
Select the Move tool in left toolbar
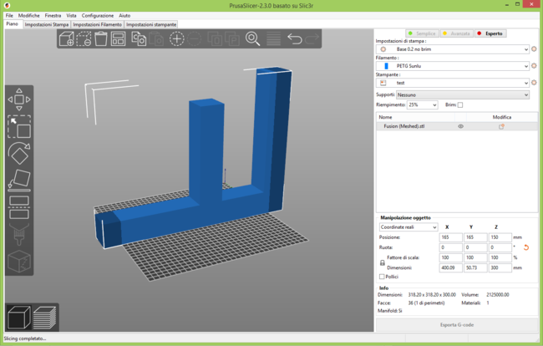click(19, 99)
